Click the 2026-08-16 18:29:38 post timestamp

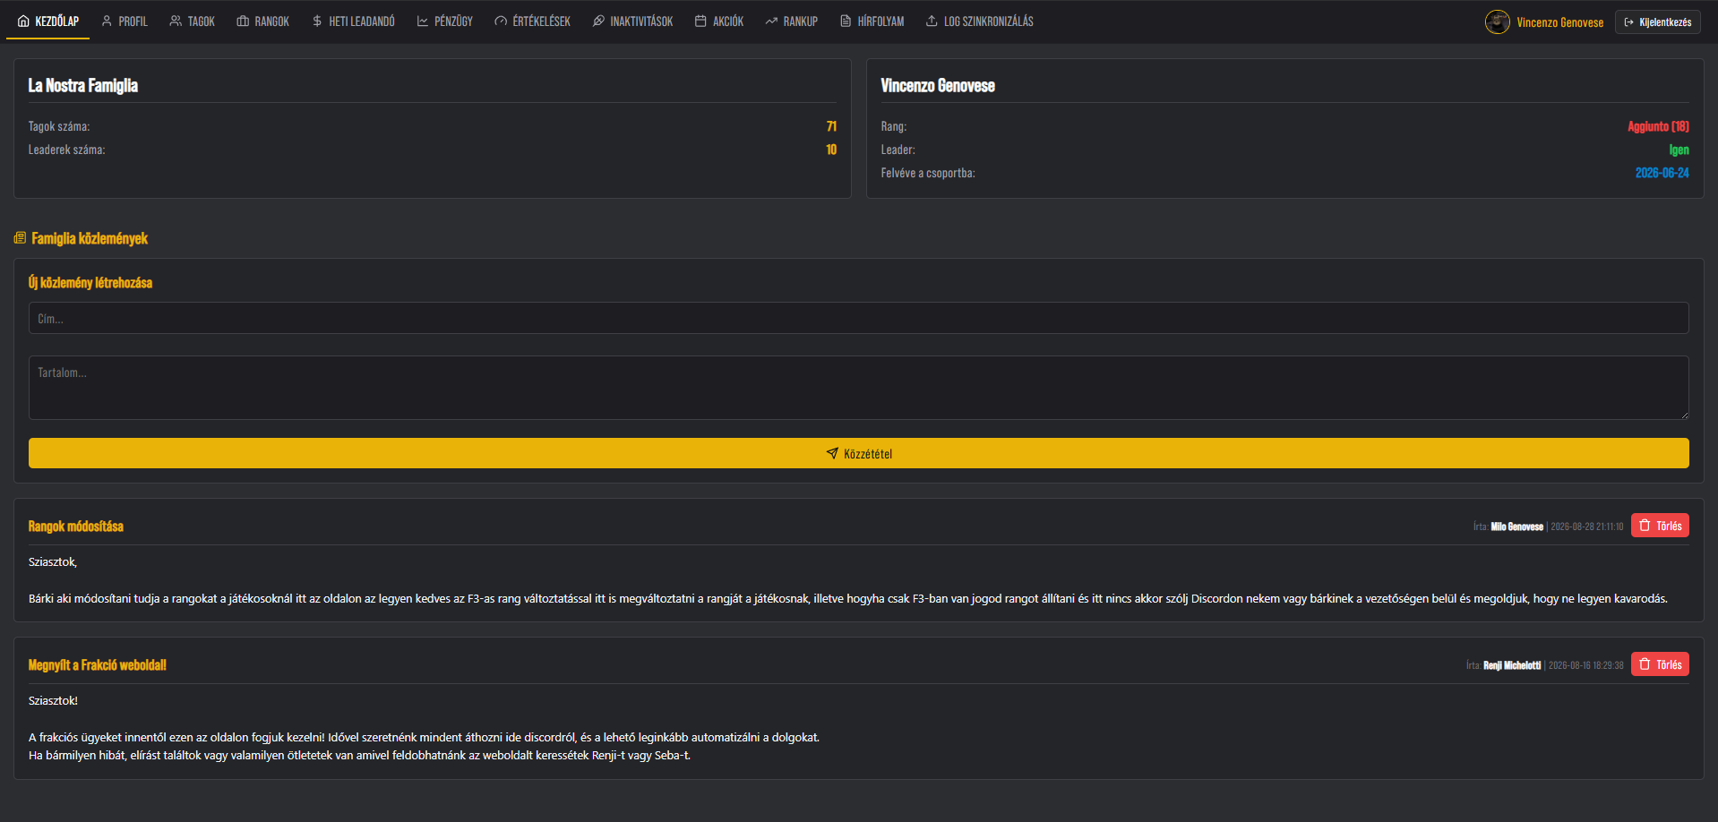tap(1585, 665)
